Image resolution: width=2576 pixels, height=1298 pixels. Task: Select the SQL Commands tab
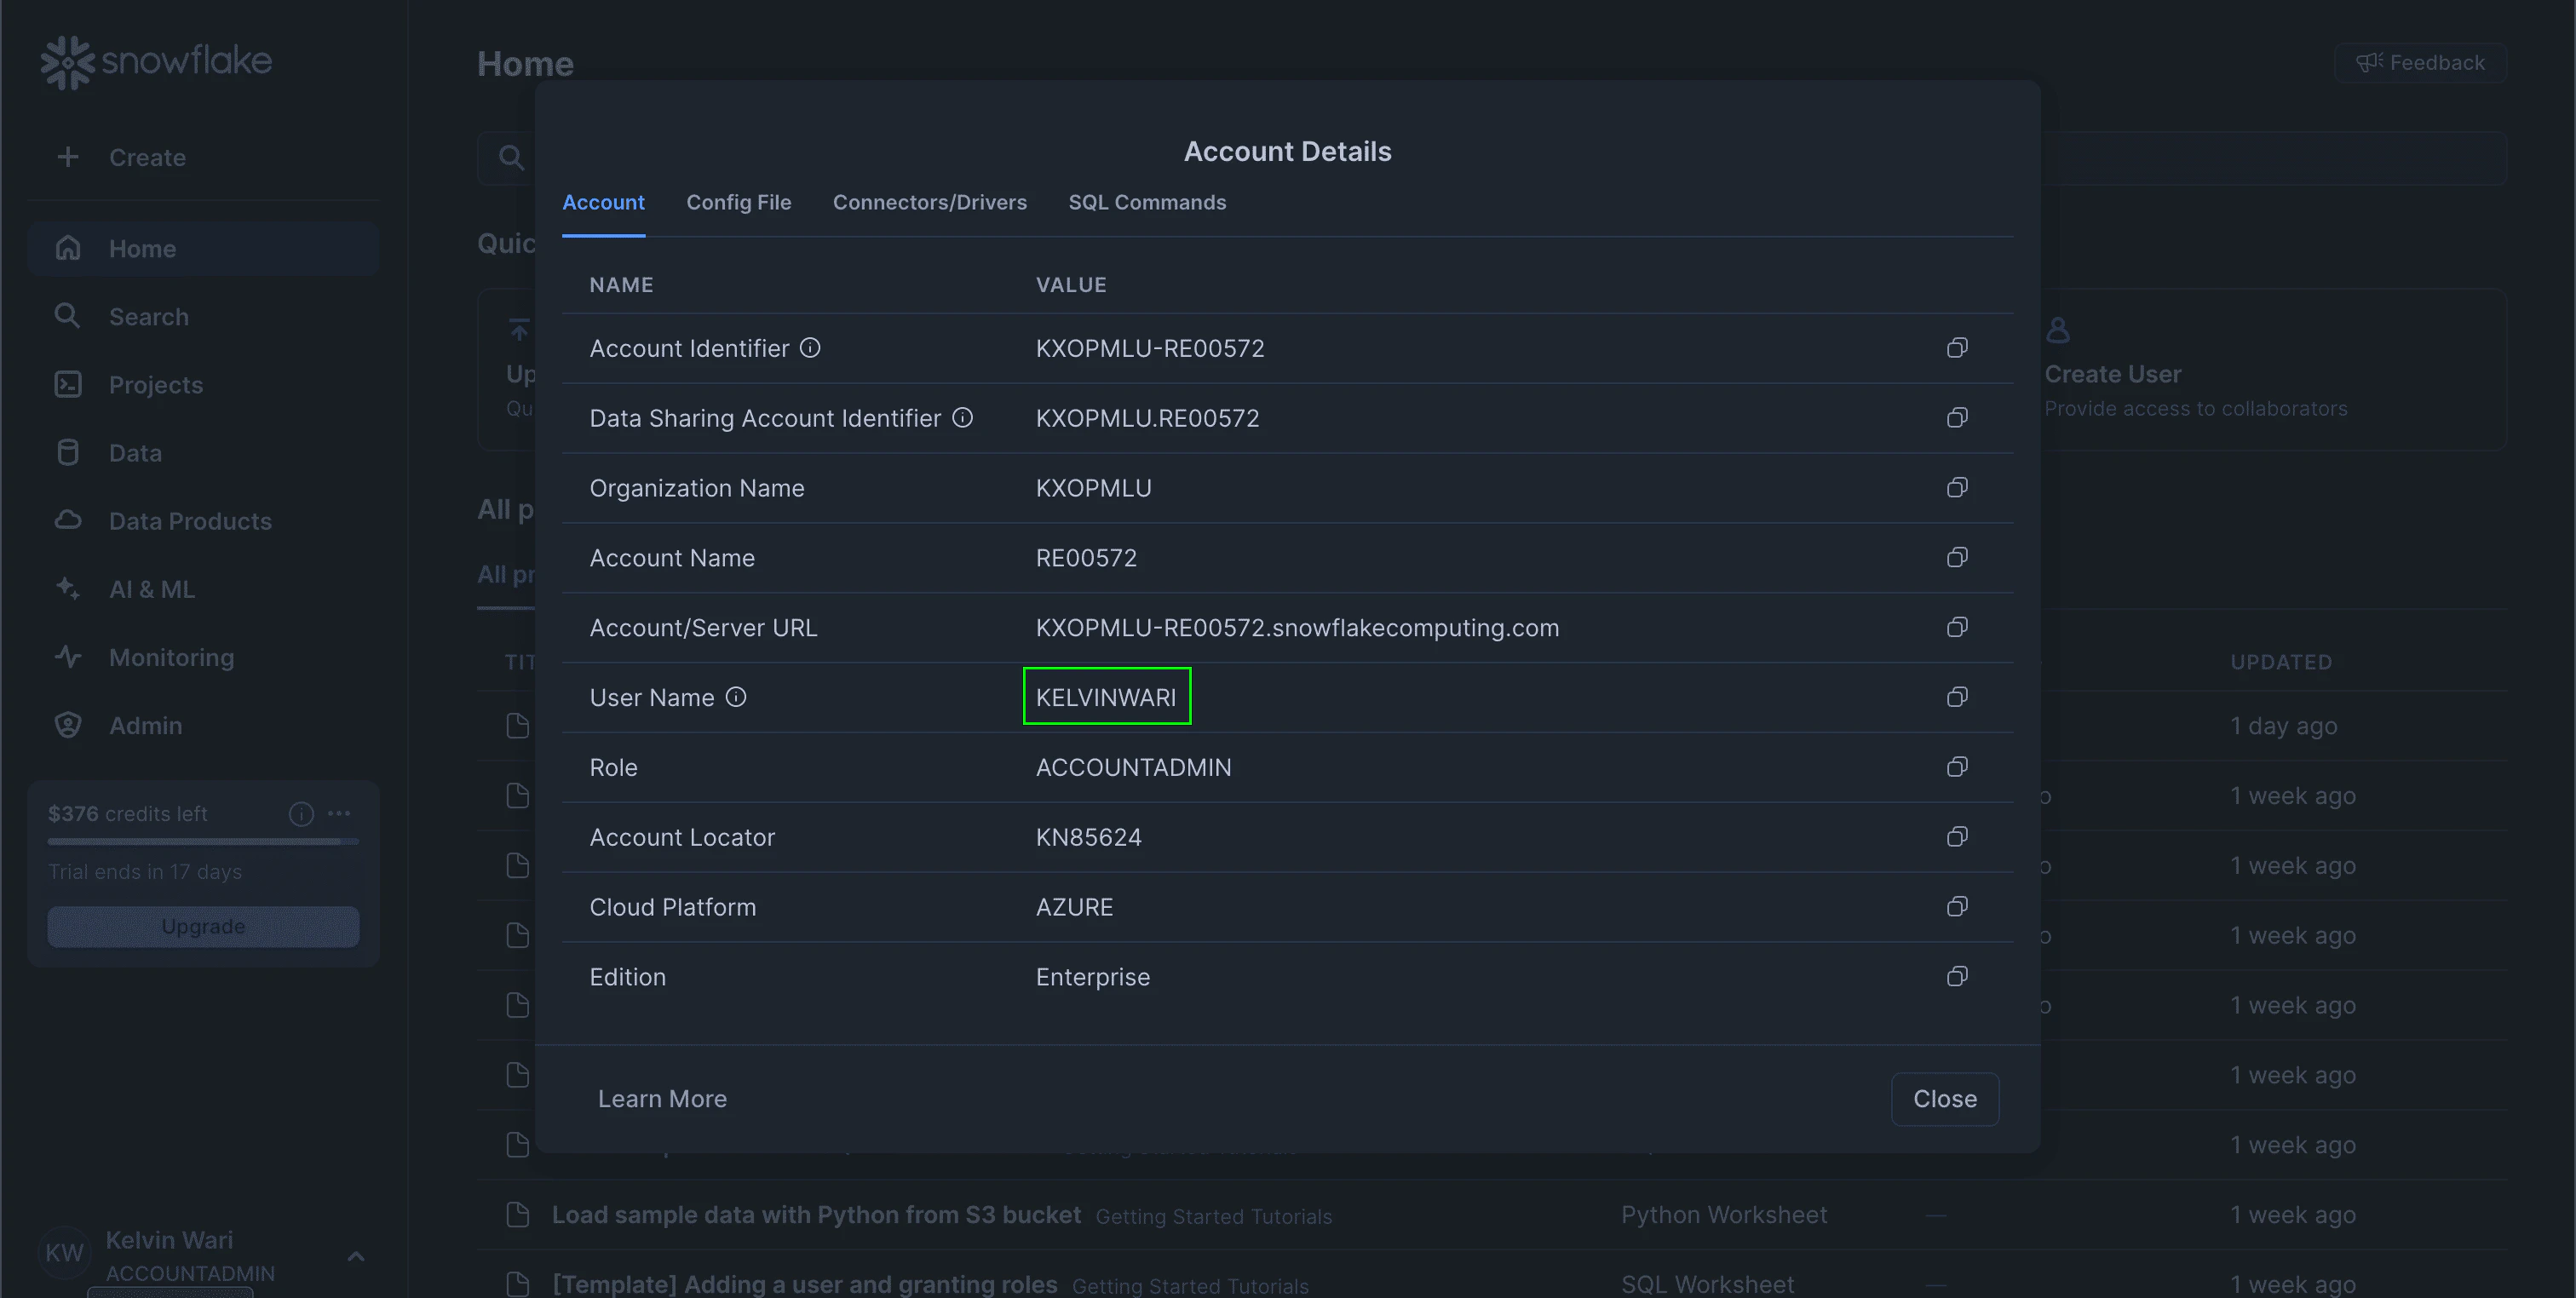(1146, 203)
